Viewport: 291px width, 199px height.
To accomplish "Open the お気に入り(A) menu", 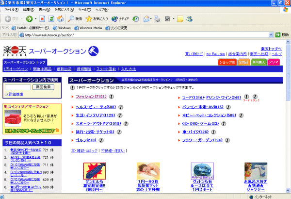I will 64,10.
